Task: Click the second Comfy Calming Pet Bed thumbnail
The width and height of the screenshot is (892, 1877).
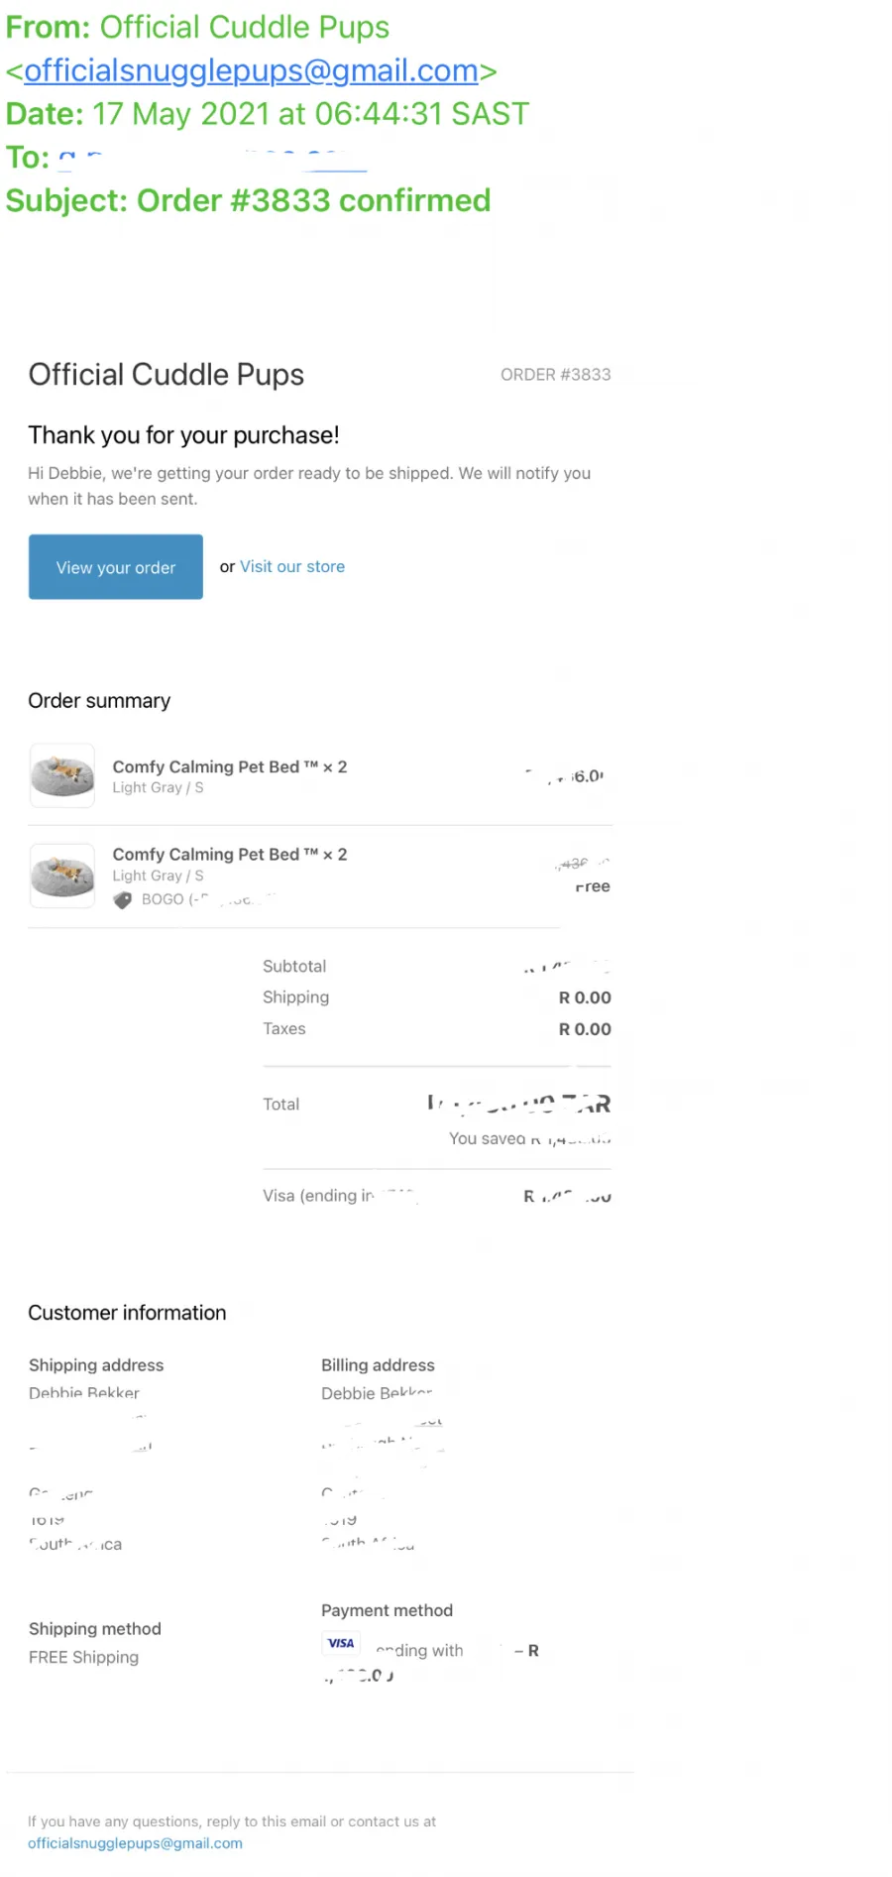Action: 62,876
